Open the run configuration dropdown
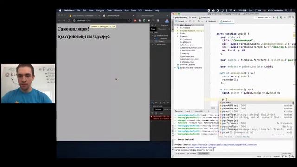The height and width of the screenshot is (167, 297). tap(263, 18)
